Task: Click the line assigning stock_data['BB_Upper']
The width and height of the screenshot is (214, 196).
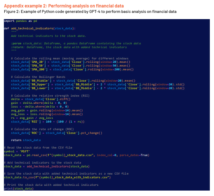Action: click(98, 85)
